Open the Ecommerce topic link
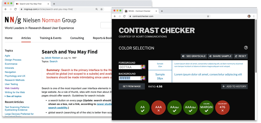This screenshot has width=261, height=123. 11,64
